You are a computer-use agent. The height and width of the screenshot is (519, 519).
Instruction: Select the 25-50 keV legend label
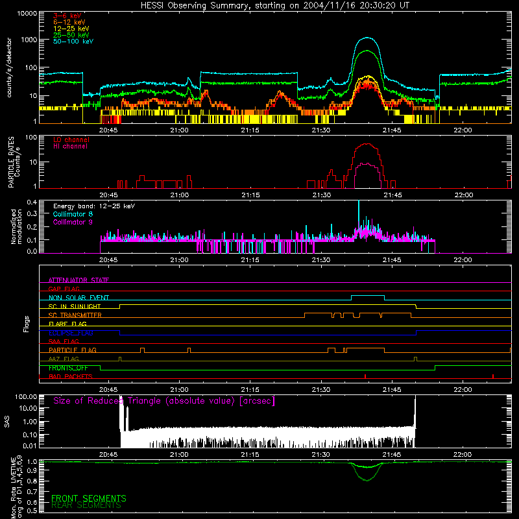click(71, 35)
